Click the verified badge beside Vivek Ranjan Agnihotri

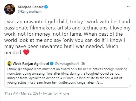click(51, 64)
